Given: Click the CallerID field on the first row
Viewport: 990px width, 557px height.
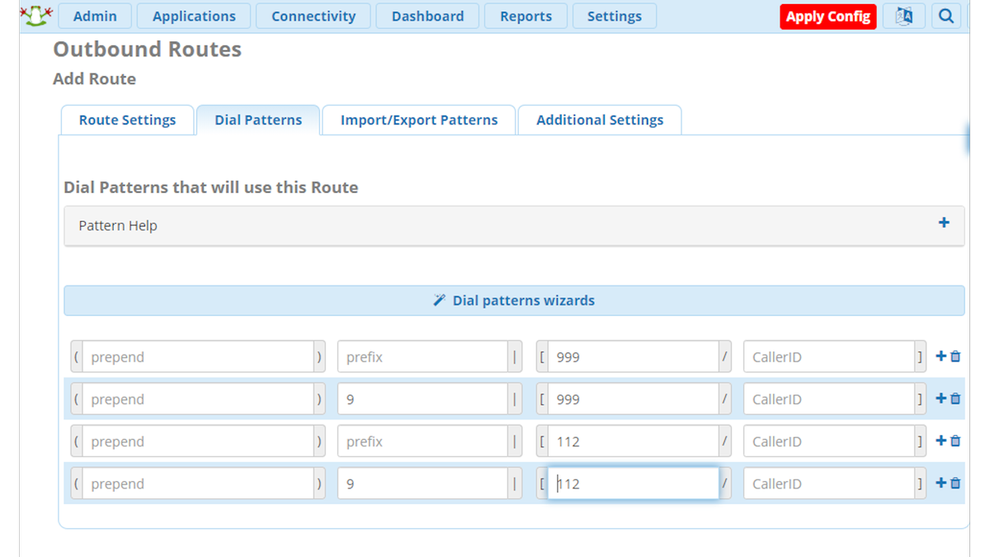Looking at the screenshot, I should (x=834, y=356).
